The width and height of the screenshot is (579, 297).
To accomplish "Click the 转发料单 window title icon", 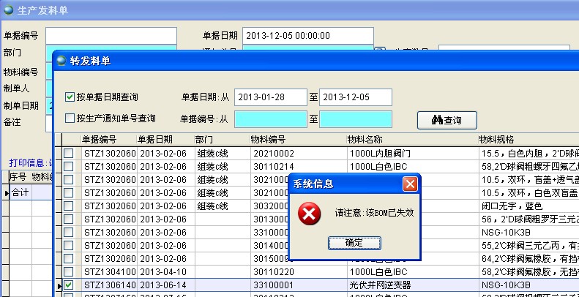I will pos(61,61).
